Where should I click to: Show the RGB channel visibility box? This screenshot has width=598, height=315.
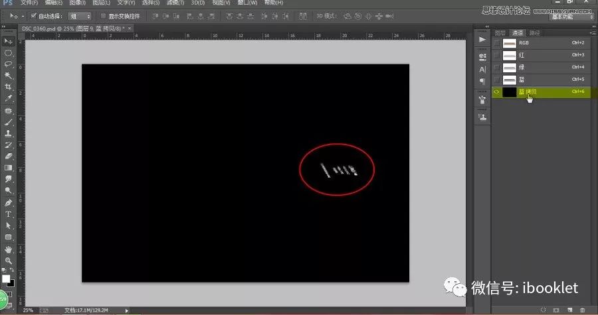click(x=497, y=42)
